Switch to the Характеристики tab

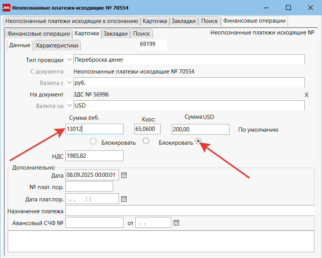(x=57, y=46)
